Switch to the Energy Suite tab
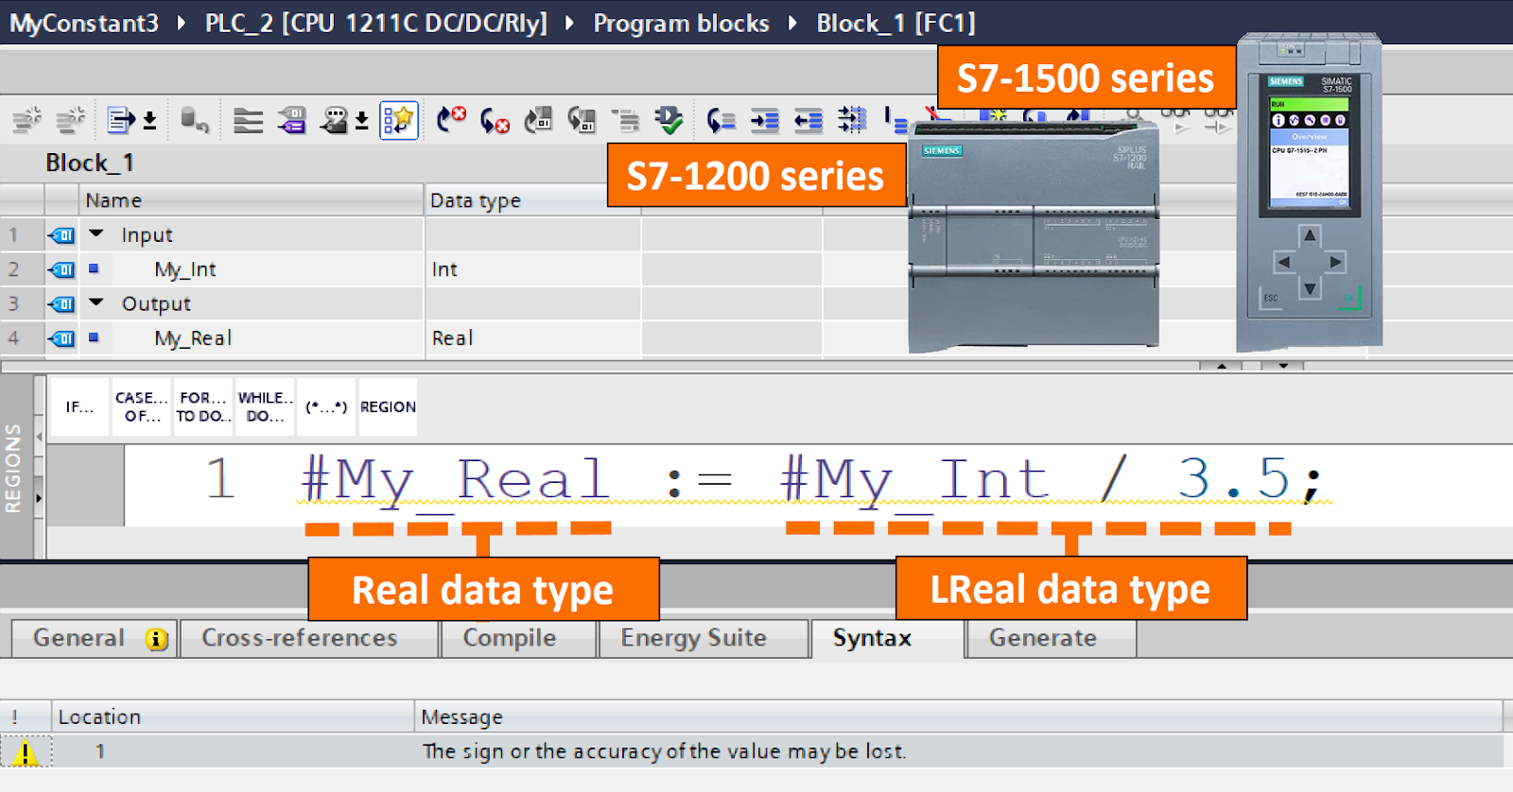The height and width of the screenshot is (792, 1513). pos(704,639)
